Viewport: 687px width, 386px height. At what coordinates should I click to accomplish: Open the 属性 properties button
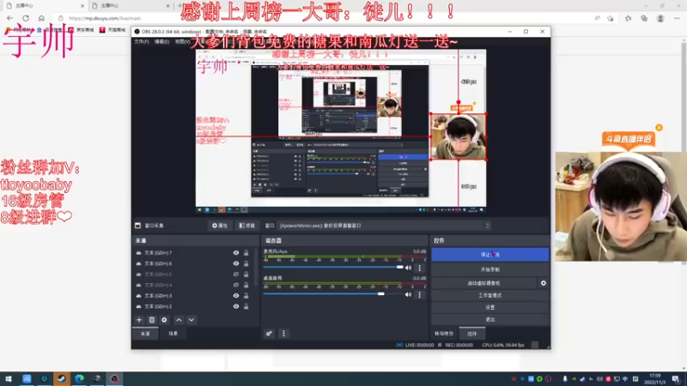click(220, 226)
